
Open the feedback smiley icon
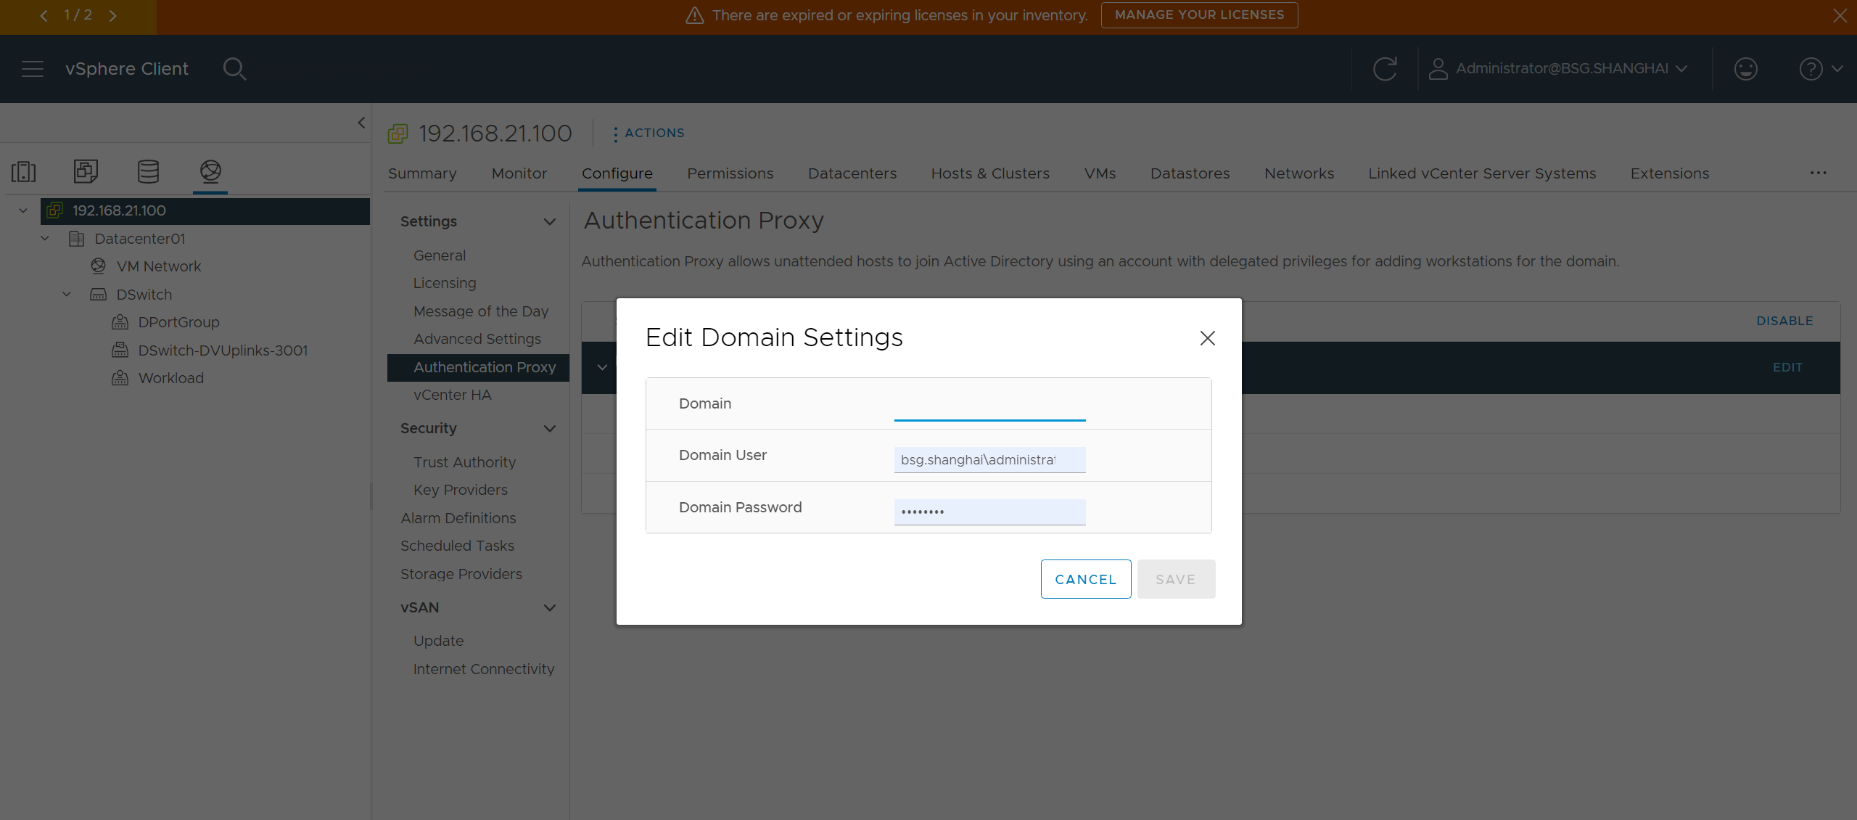[x=1745, y=69]
